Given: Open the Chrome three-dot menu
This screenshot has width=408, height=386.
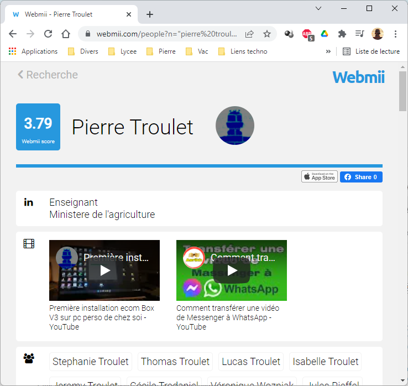Looking at the screenshot, I should pos(395,34).
